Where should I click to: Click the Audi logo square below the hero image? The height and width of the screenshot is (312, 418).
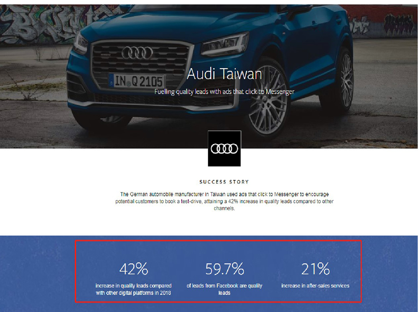pyautogui.click(x=224, y=148)
